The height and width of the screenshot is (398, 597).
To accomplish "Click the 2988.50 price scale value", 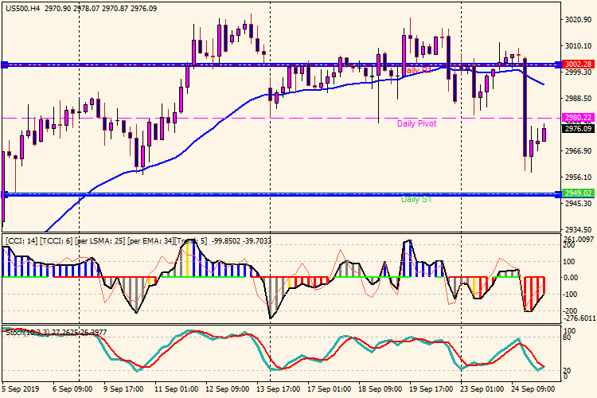I will (x=579, y=99).
